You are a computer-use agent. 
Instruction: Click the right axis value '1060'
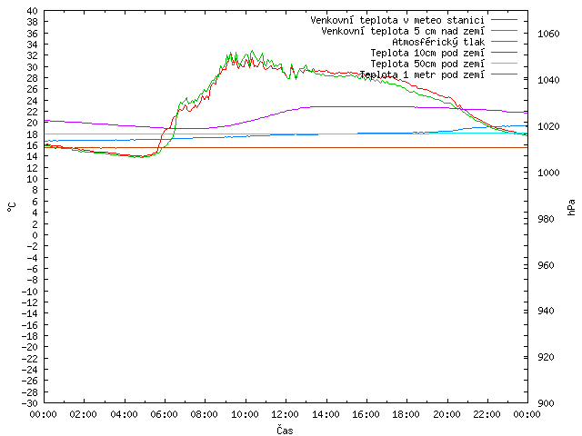coord(548,35)
